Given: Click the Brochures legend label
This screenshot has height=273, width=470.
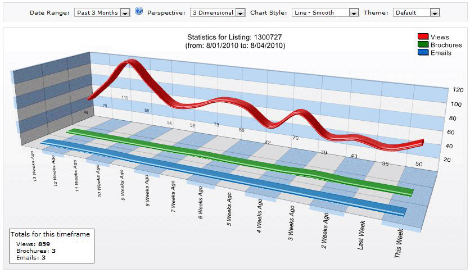Looking at the screenshot, I should [x=446, y=45].
